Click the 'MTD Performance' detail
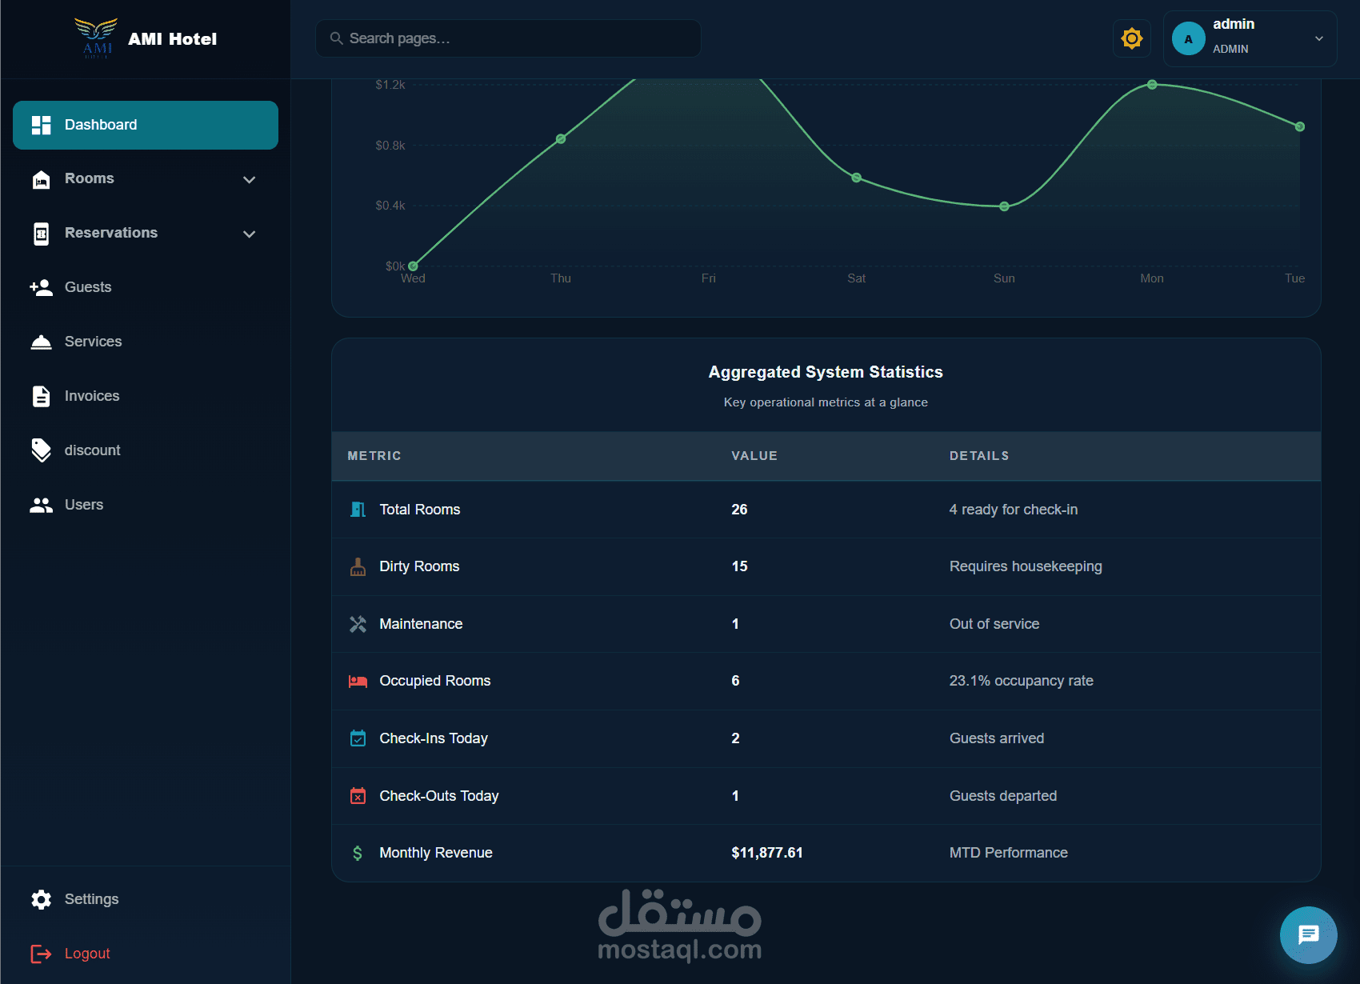 click(1009, 853)
